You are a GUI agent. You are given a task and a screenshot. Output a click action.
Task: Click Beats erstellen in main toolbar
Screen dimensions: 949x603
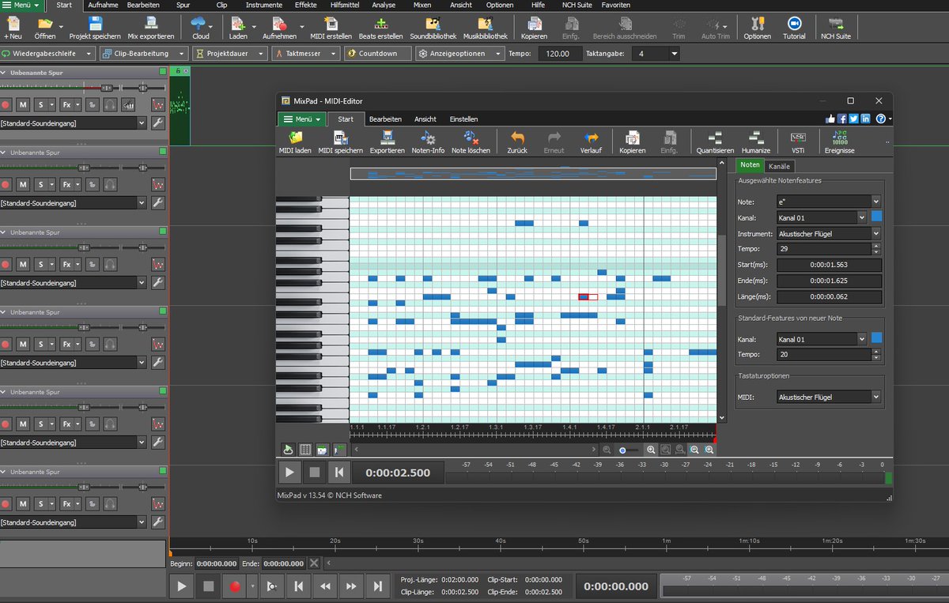[x=380, y=28]
